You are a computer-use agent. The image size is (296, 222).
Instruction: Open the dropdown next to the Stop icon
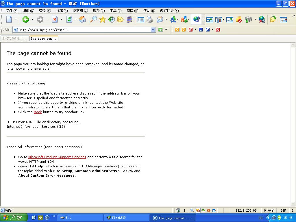[61, 19]
